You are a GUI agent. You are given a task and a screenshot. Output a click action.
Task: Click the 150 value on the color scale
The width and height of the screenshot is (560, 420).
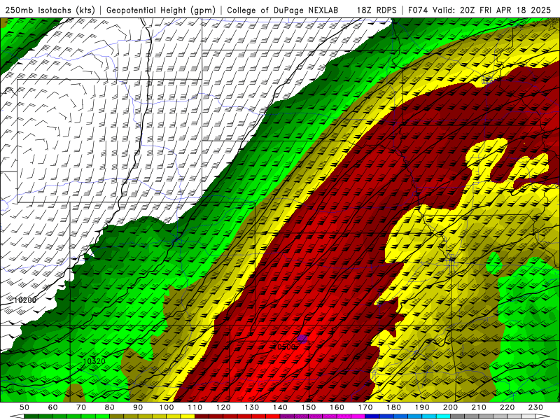[x=309, y=407]
